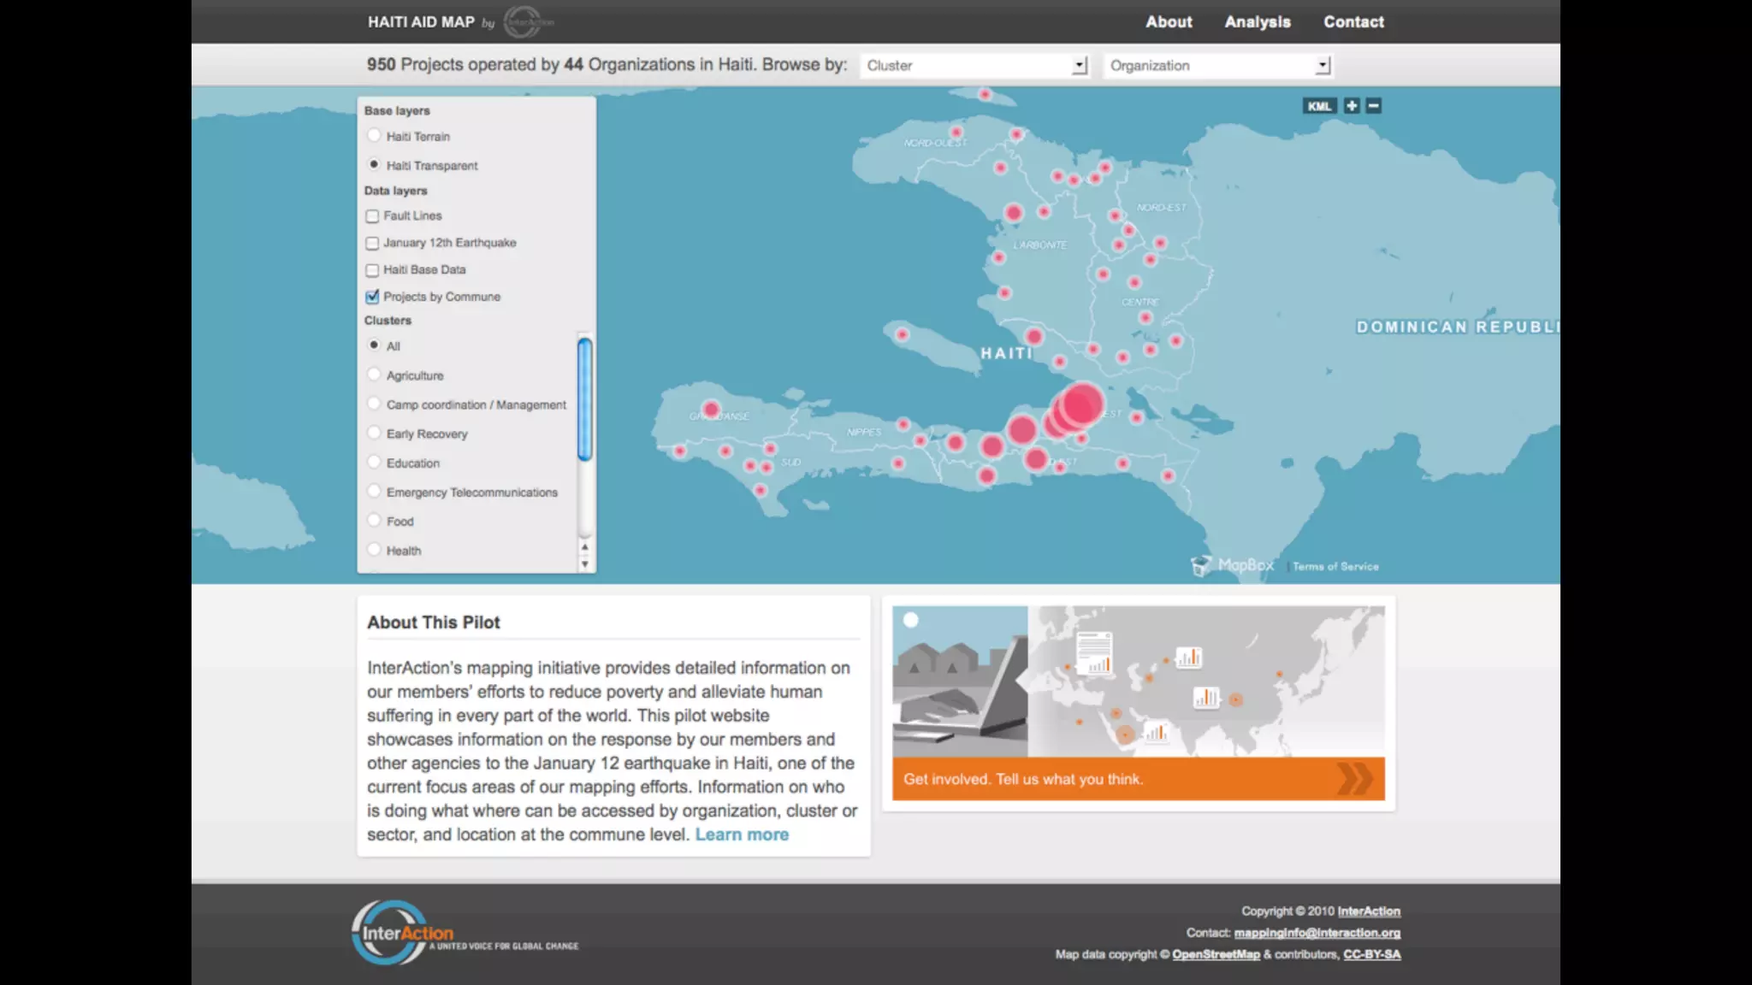
Task: Click the MapBox logo on map
Action: [x=1233, y=565]
